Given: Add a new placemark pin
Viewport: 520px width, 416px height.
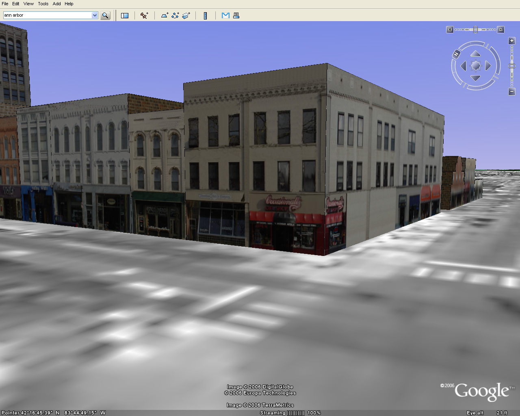Looking at the screenshot, I should click(x=144, y=15).
